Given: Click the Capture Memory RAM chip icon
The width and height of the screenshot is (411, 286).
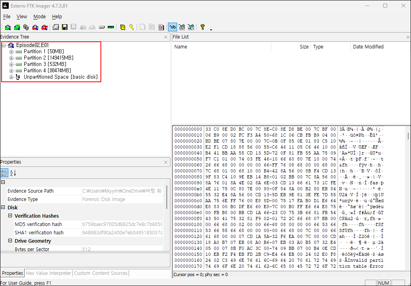Looking at the screenshot, I should (111, 27).
